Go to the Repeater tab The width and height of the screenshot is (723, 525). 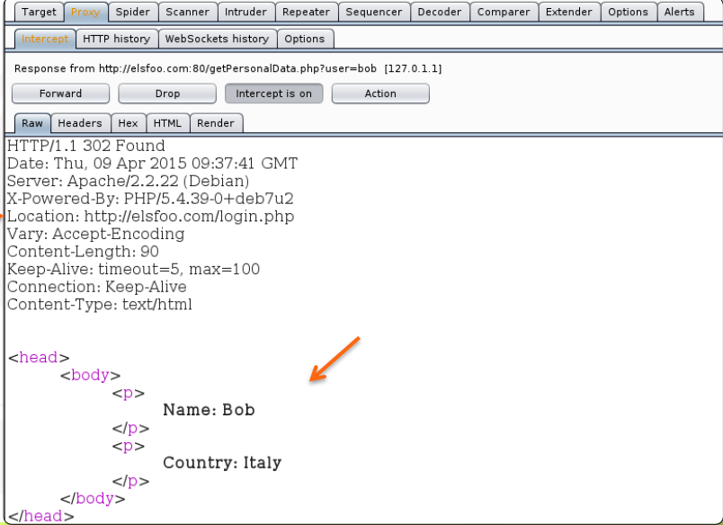tap(306, 12)
